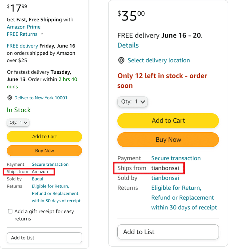Image resolution: width=236 pixels, height=249 pixels.
Task: Open the Qty dropdown in the $17.99 panel
Action: [x=18, y=123]
